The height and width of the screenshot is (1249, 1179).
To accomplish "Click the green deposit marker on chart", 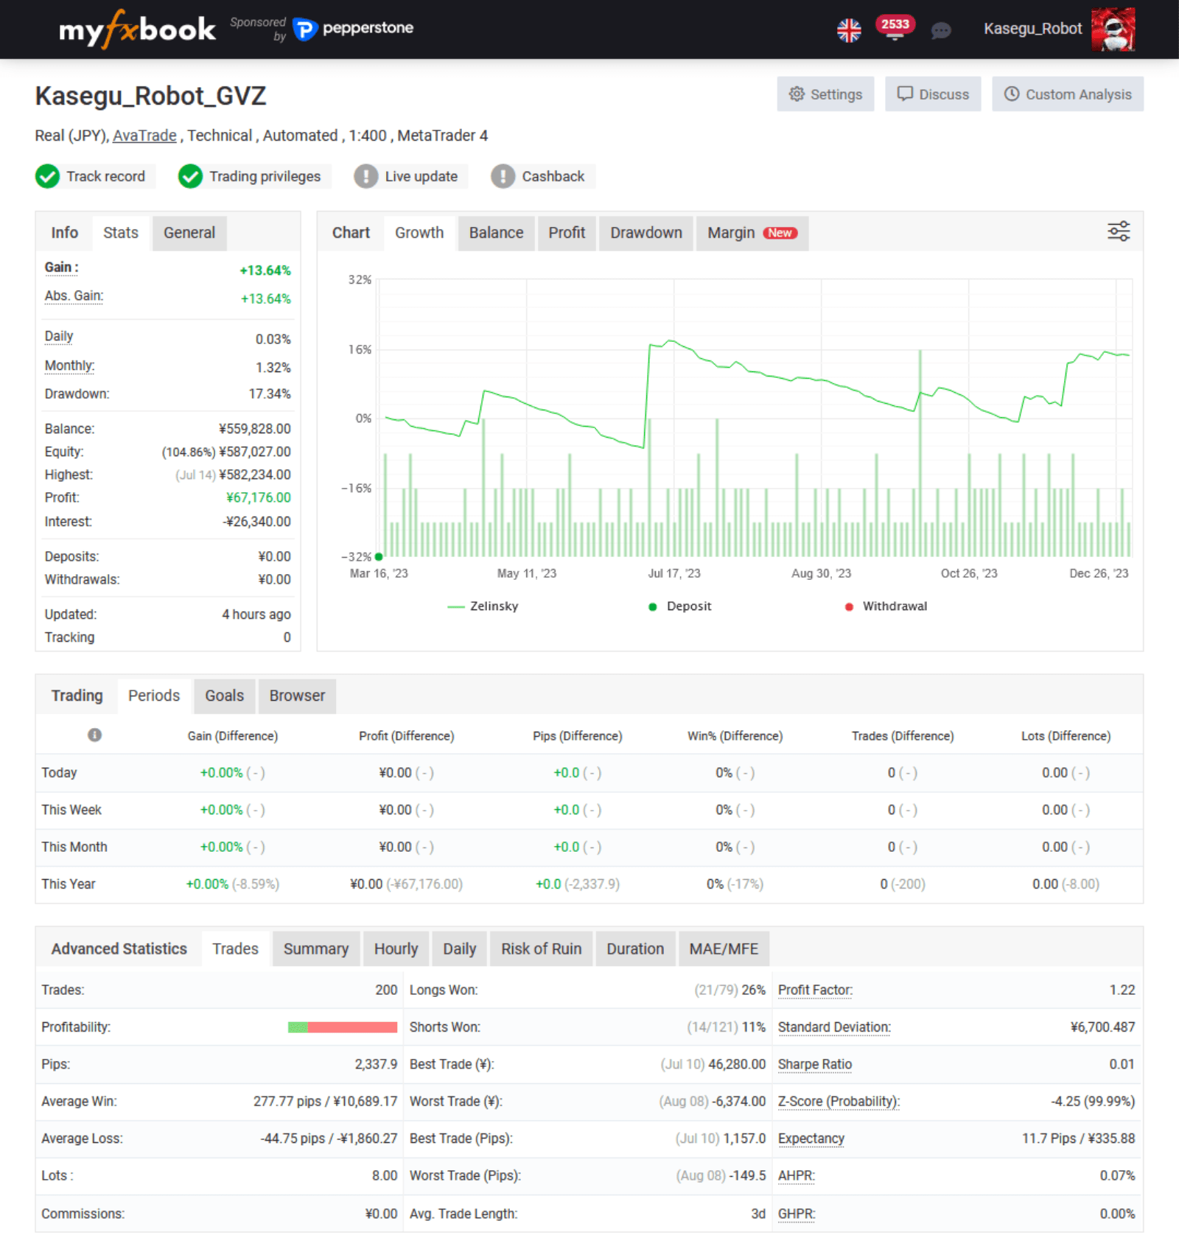I will point(379,557).
